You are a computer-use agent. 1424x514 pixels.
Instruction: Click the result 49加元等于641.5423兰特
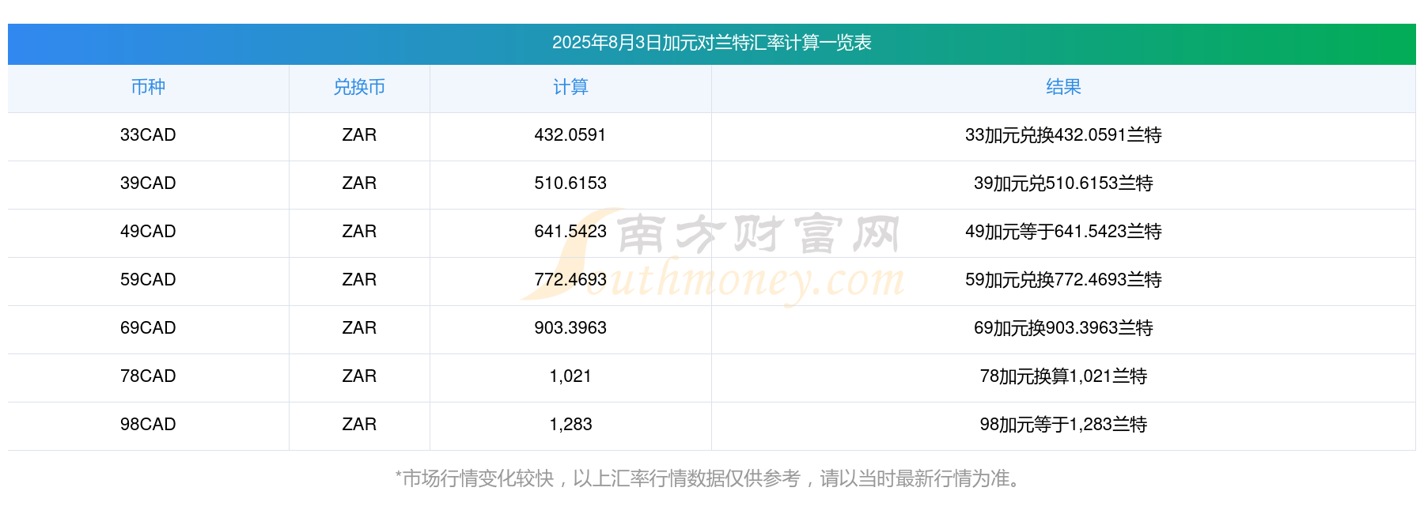pos(1063,232)
